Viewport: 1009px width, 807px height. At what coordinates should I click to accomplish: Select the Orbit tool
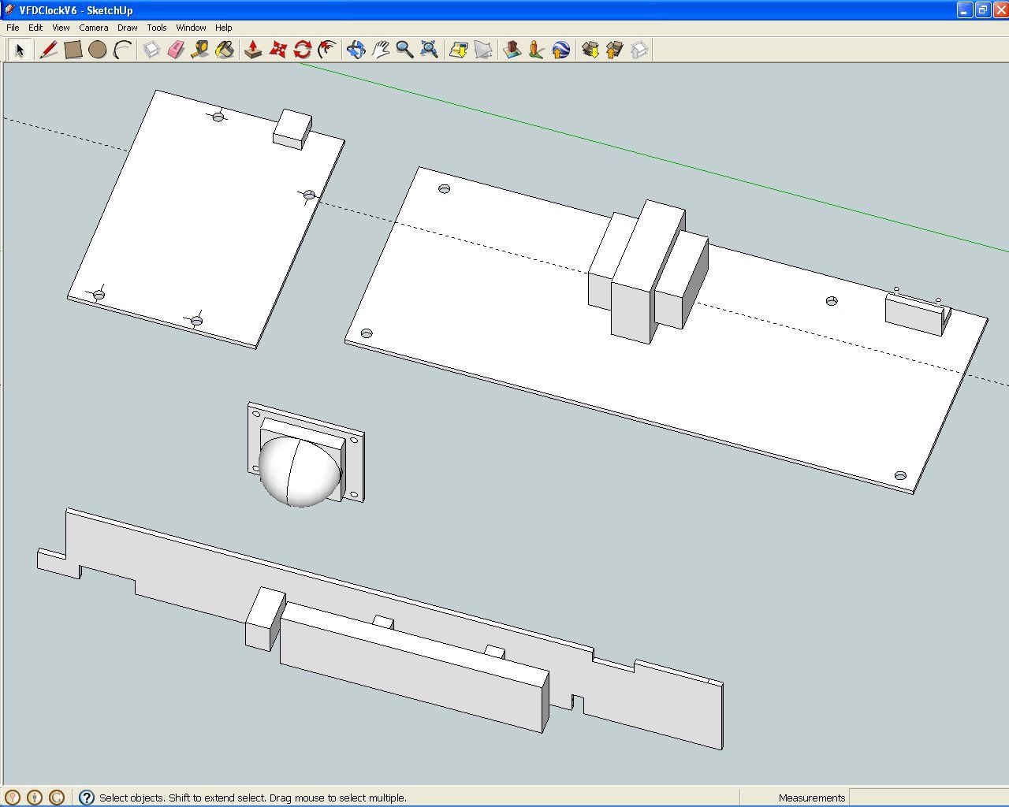356,50
